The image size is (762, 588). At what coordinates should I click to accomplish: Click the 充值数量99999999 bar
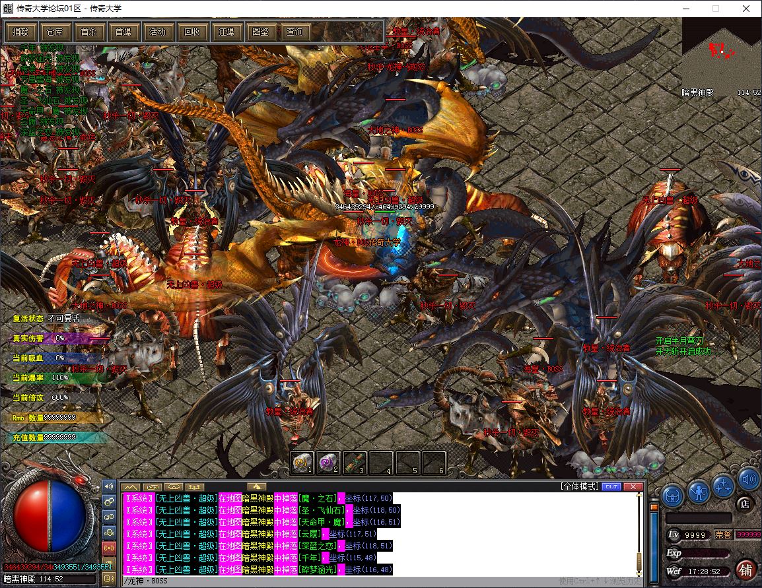(x=58, y=437)
